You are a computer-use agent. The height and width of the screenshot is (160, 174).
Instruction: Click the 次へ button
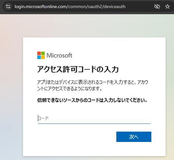134,137
